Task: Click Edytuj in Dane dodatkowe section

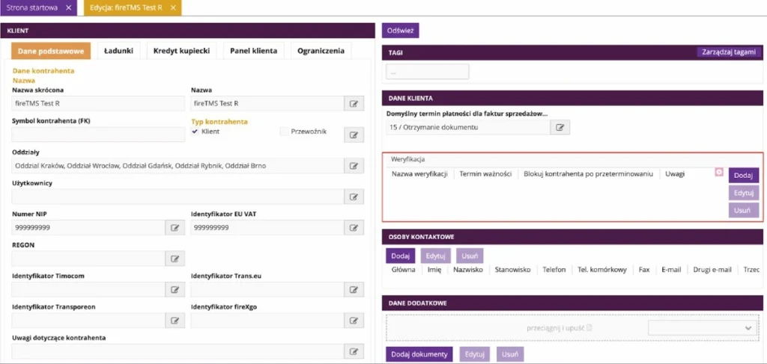Action: 474,354
